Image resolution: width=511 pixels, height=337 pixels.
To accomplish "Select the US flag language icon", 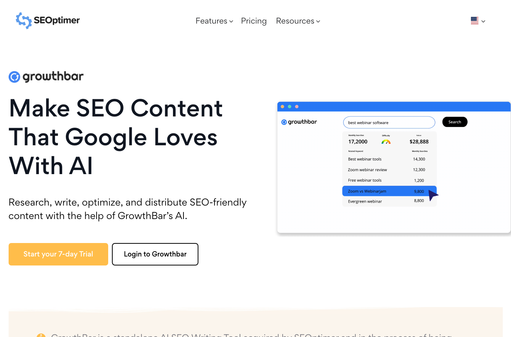I will coord(475,21).
